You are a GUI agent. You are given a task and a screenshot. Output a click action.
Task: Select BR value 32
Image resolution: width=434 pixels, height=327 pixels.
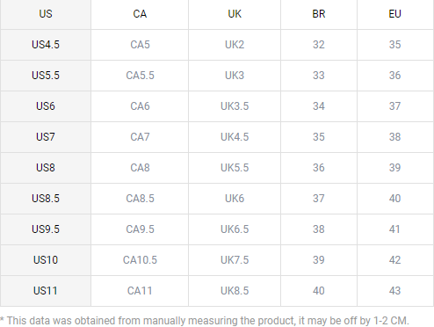pyautogui.click(x=319, y=45)
